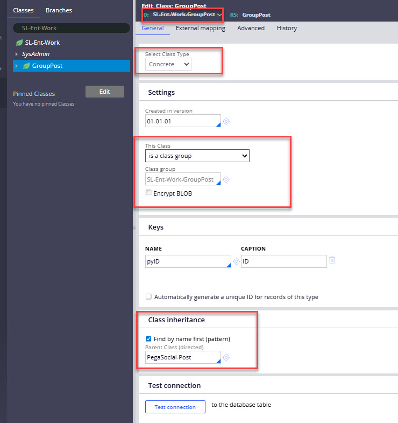Screen dimensions: 398x423
Task: Uncheck Find by name first (pattern)
Action: (x=149, y=339)
